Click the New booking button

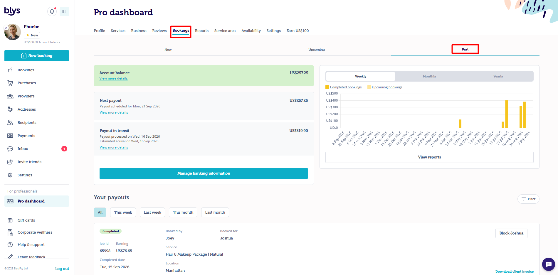tap(37, 56)
